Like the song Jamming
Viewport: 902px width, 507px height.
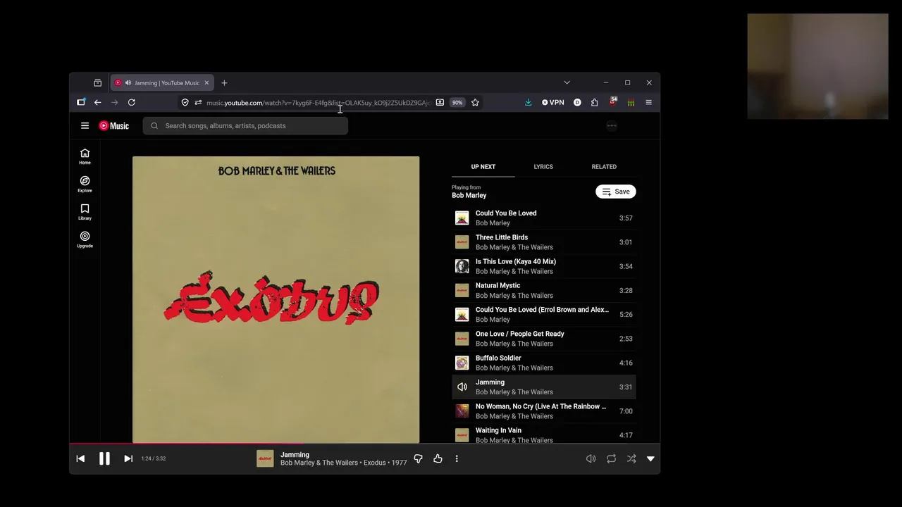[438, 458]
